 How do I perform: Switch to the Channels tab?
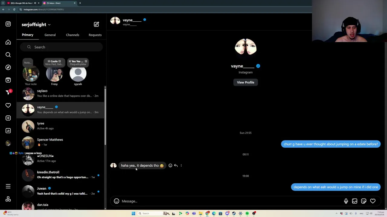pos(73,35)
